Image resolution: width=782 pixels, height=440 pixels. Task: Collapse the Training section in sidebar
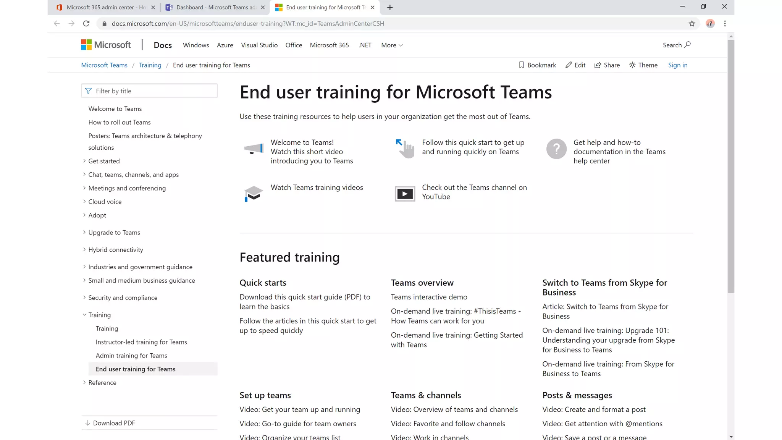[x=84, y=315]
